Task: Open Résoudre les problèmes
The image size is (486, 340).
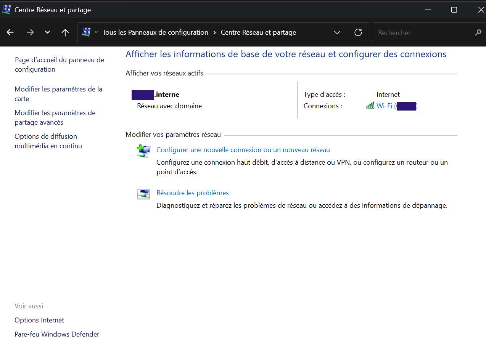Action: tap(192, 192)
